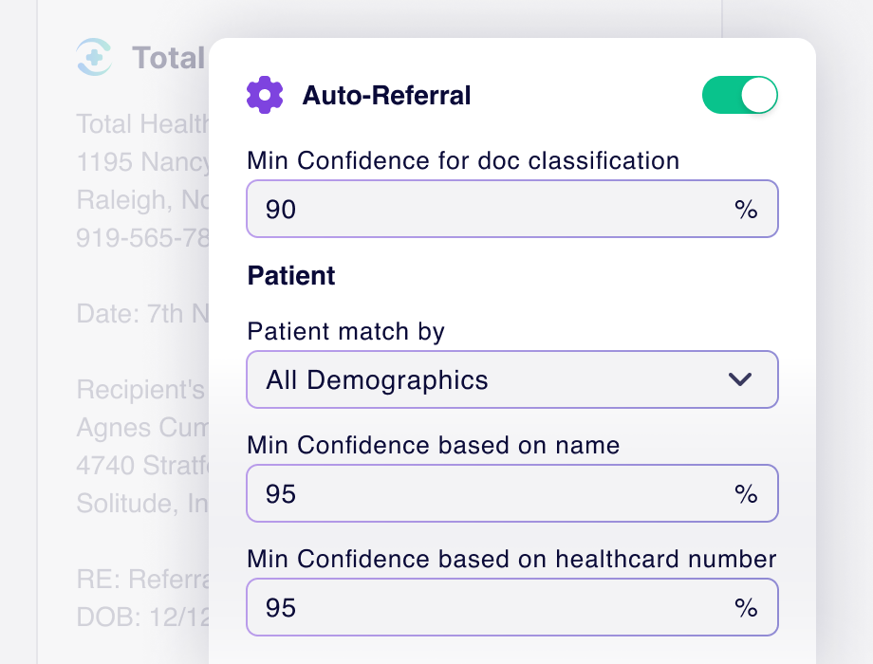This screenshot has width=873, height=664.
Task: Click the 919-565 phone number in the document
Action: click(x=142, y=238)
